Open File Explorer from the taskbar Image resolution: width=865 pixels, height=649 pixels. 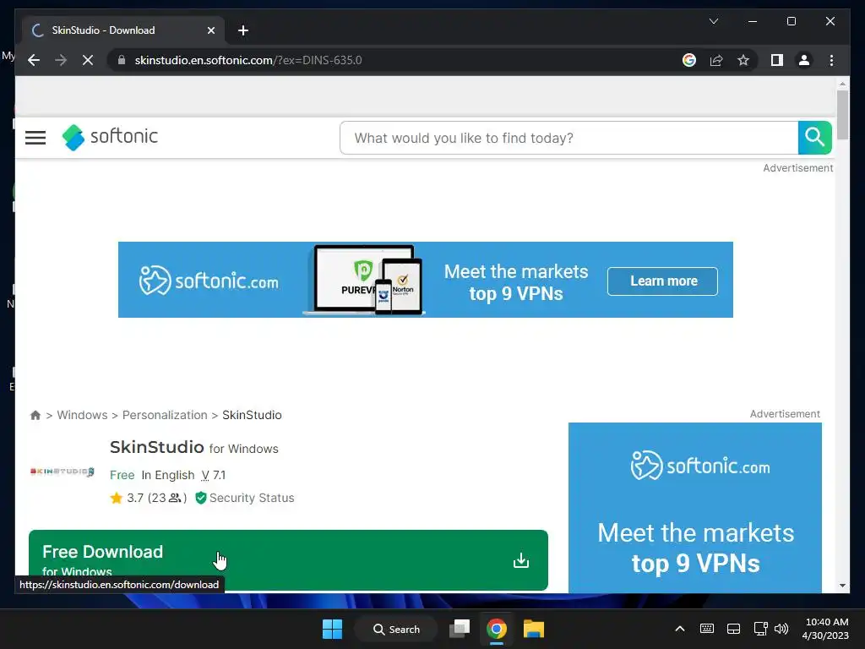(x=534, y=629)
